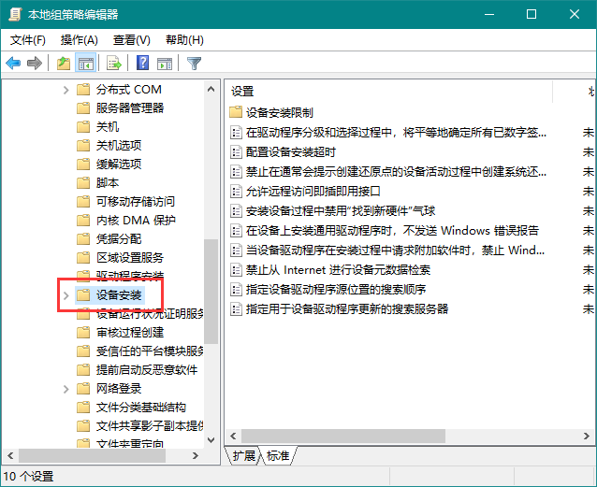Expand the 分布式 COM tree node

(x=66, y=90)
